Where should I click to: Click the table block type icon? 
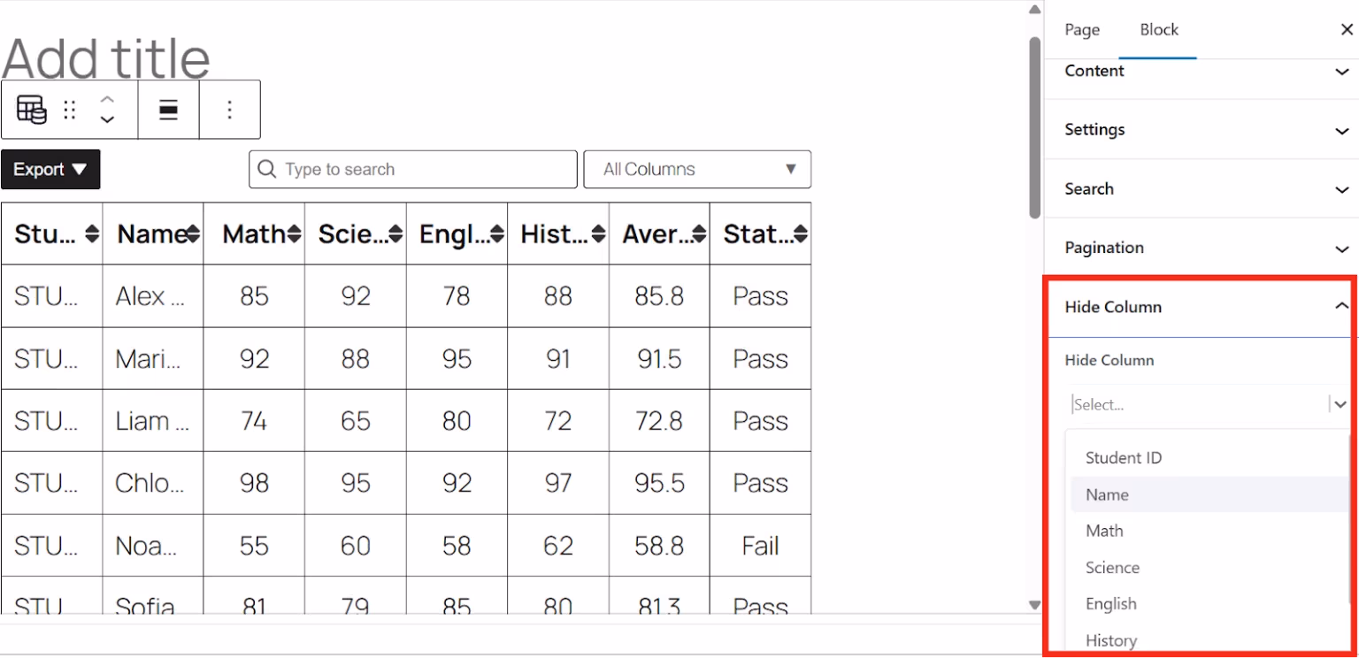pos(31,109)
